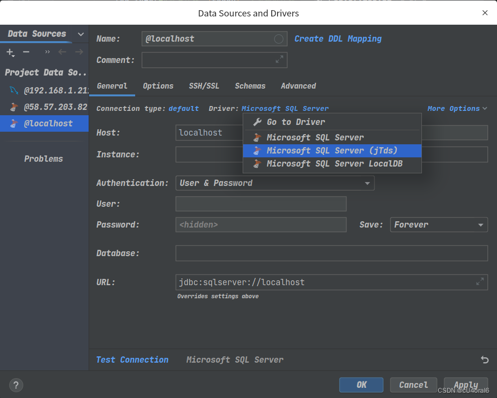
Task: Switch to the Schemas tab
Action: point(250,86)
